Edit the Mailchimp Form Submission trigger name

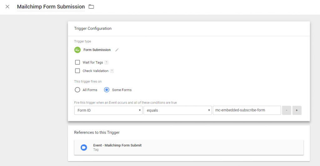coord(51,7)
